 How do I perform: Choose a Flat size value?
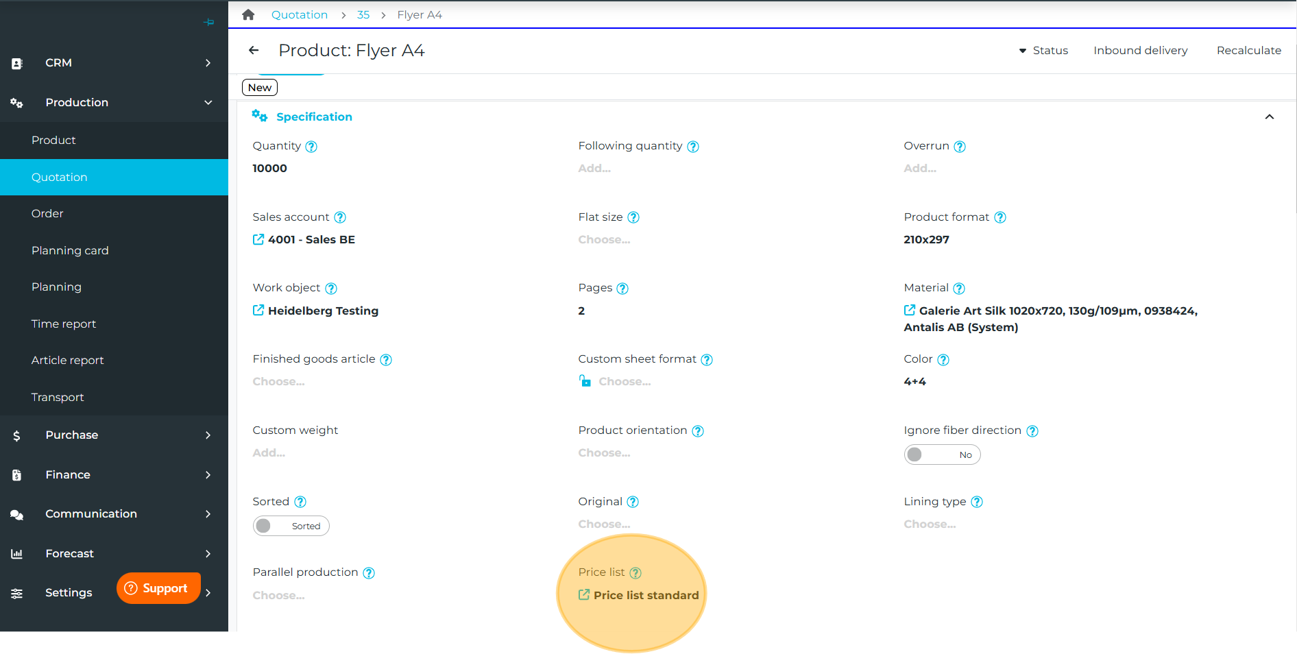pos(604,239)
